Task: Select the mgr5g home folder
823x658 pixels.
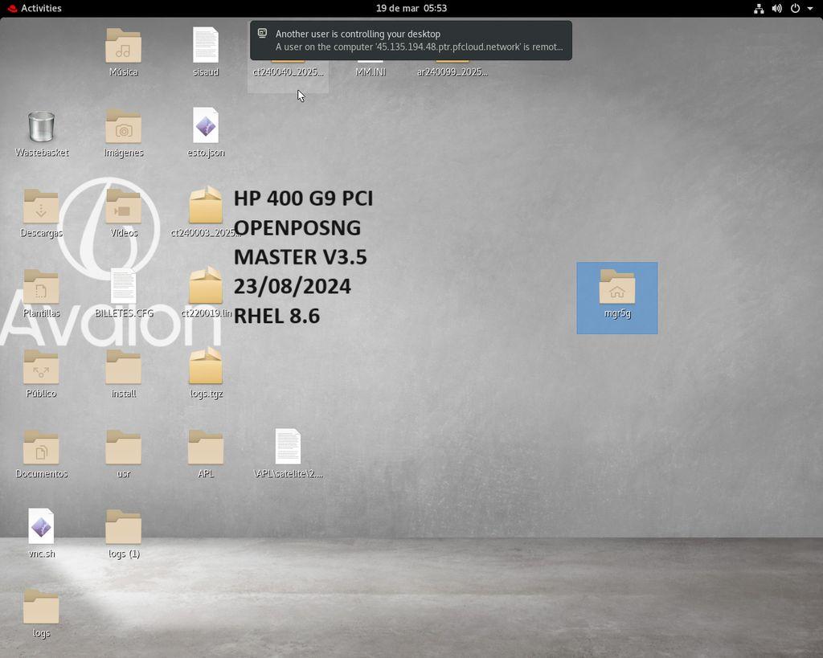Action: tap(616, 288)
